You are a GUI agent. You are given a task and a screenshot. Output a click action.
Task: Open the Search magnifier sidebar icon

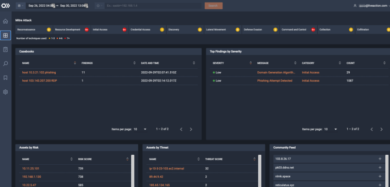coord(6,64)
